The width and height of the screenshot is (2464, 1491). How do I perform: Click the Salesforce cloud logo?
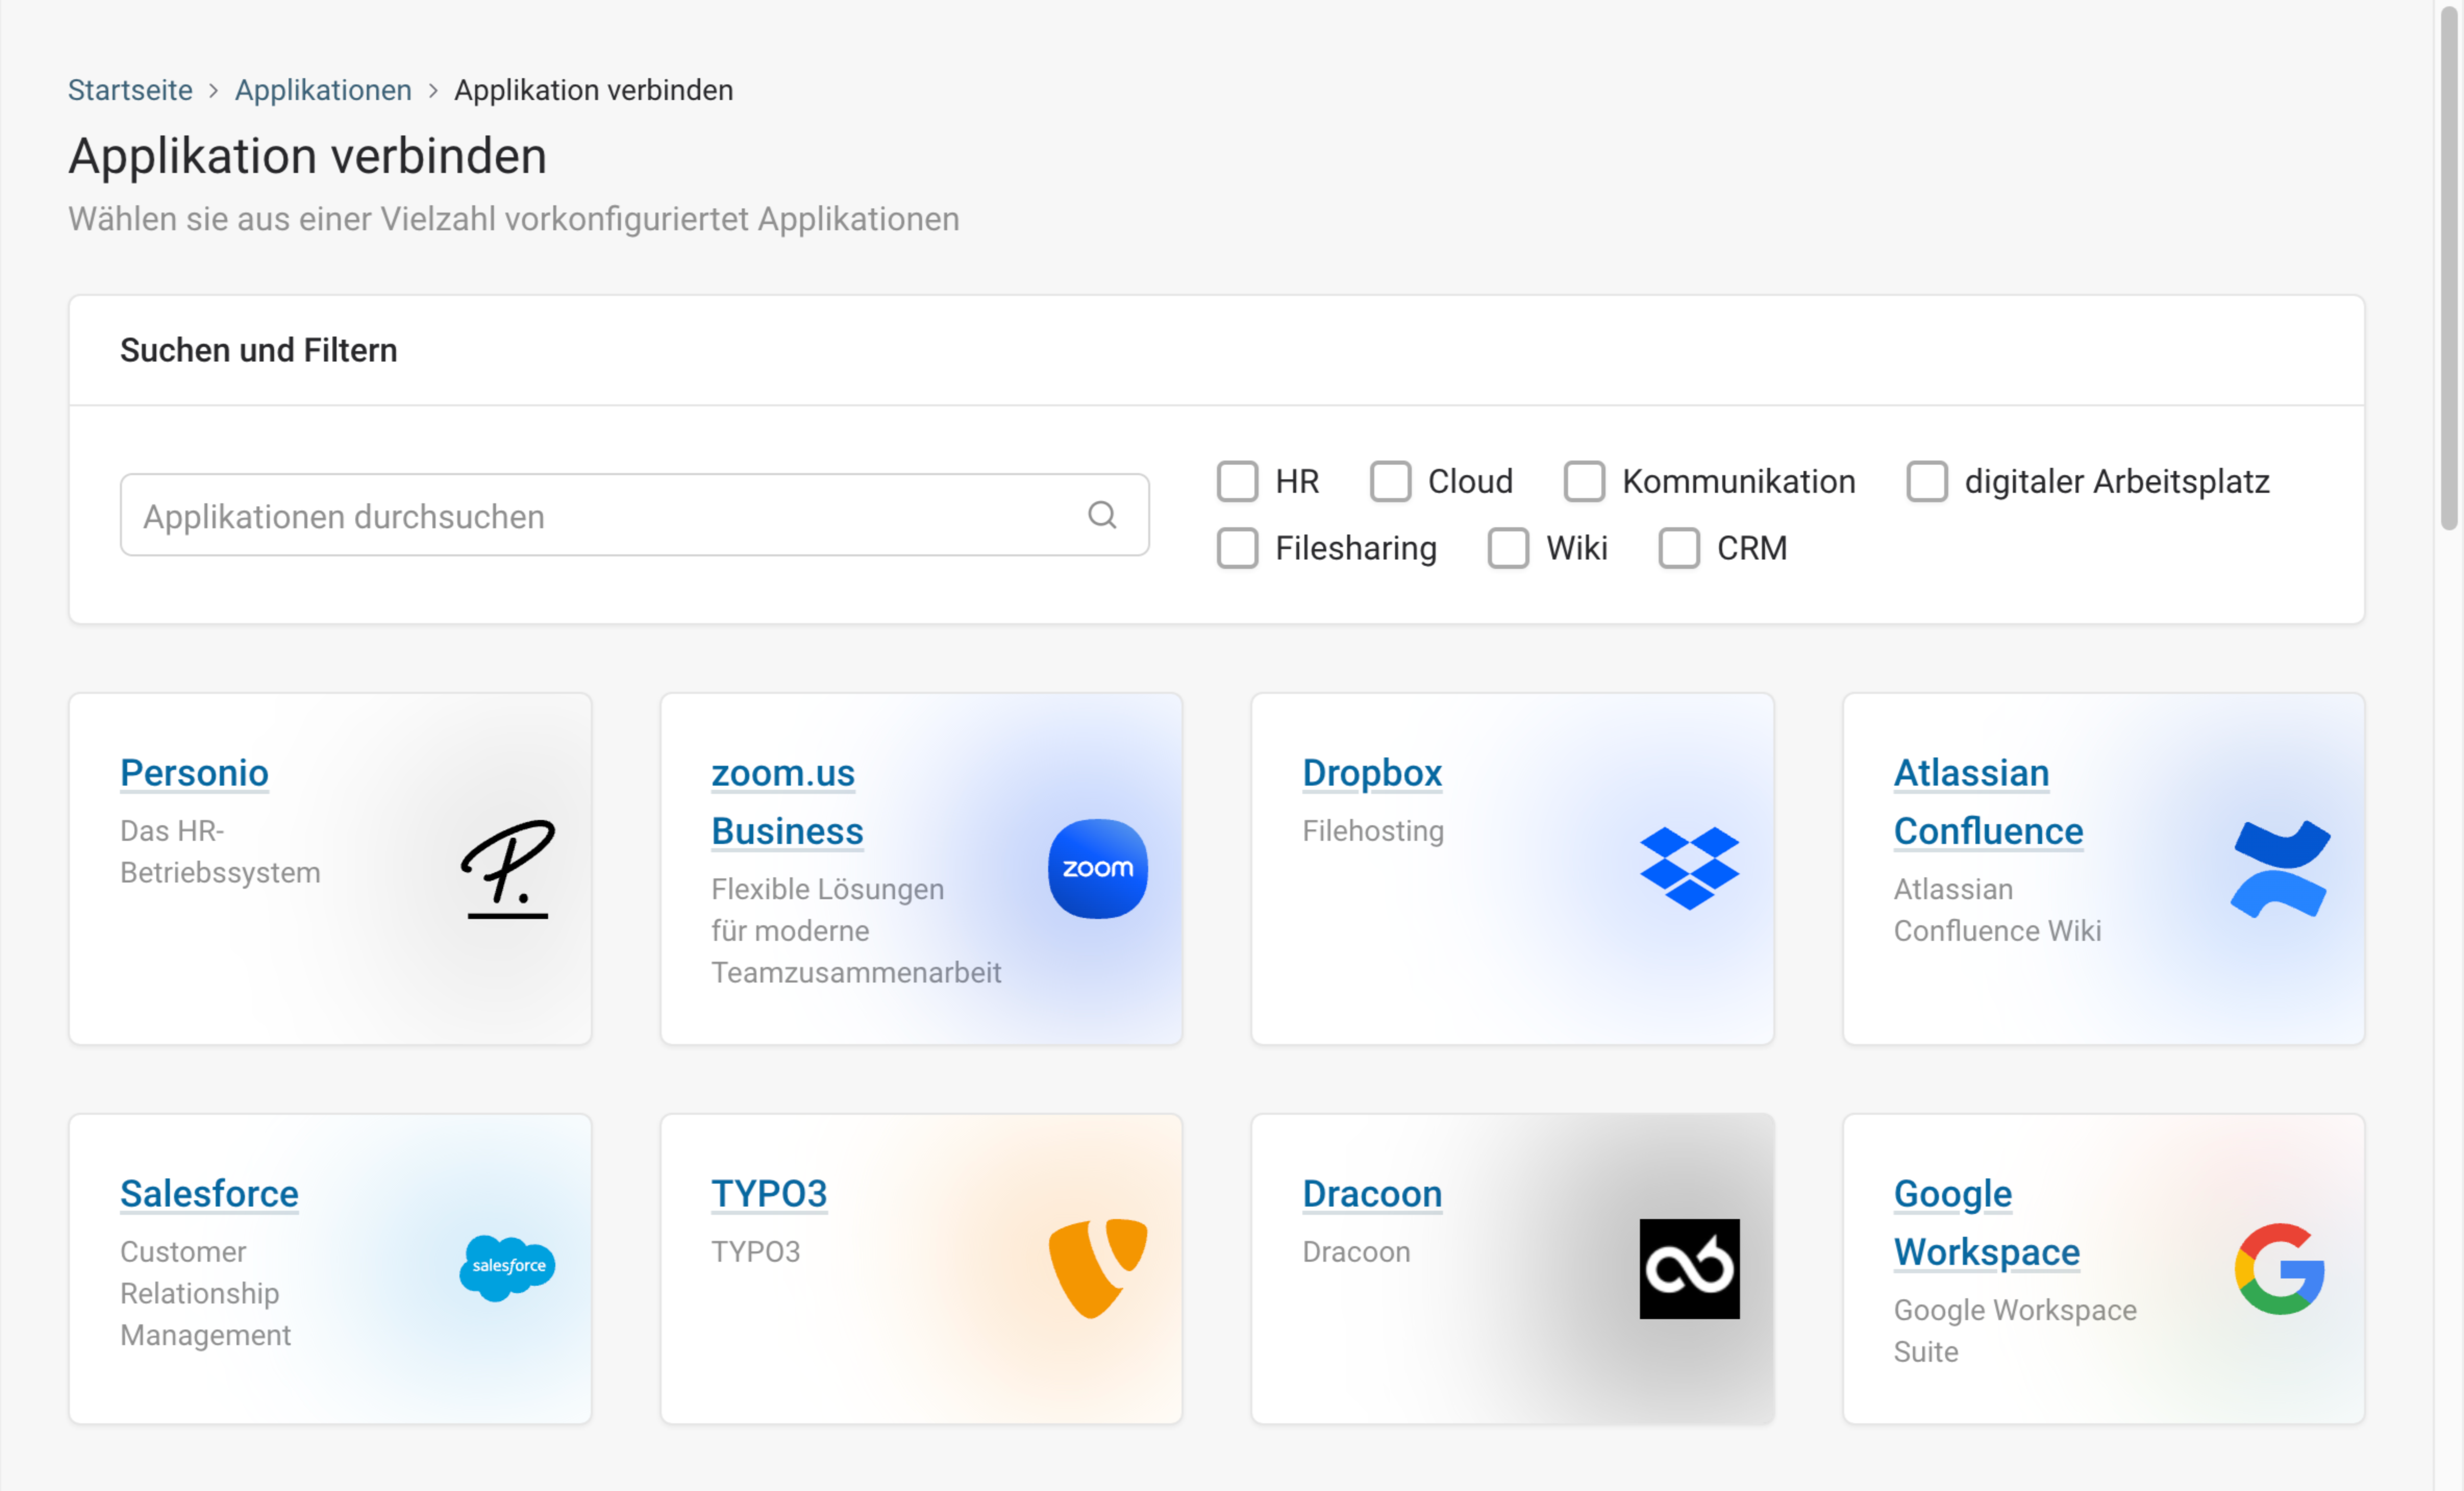click(x=507, y=1267)
